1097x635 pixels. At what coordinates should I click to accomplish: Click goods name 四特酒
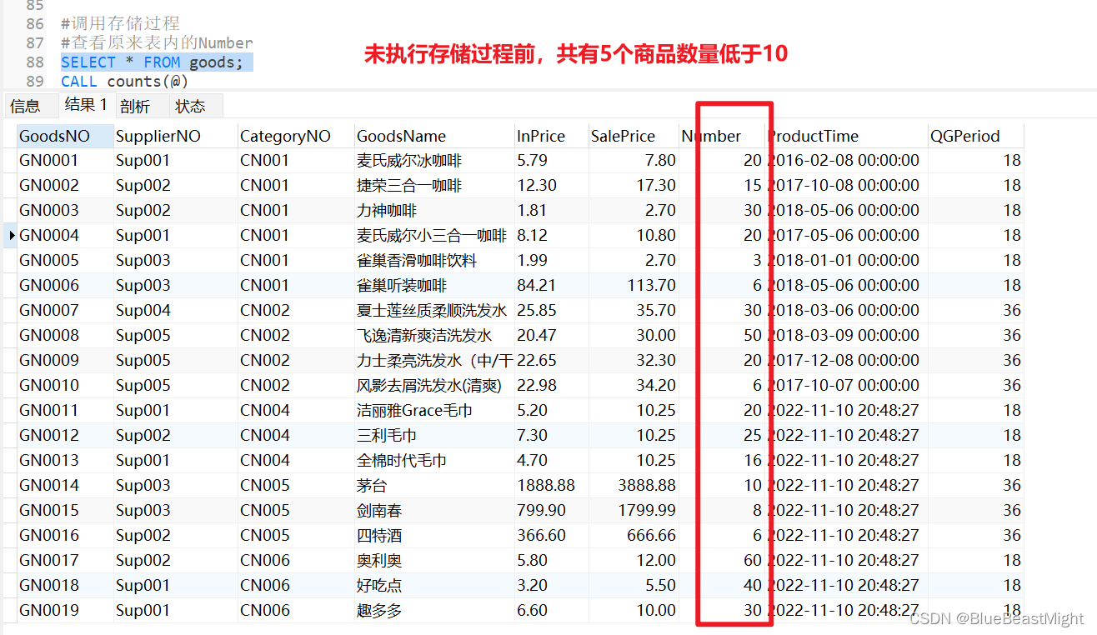pos(379,535)
